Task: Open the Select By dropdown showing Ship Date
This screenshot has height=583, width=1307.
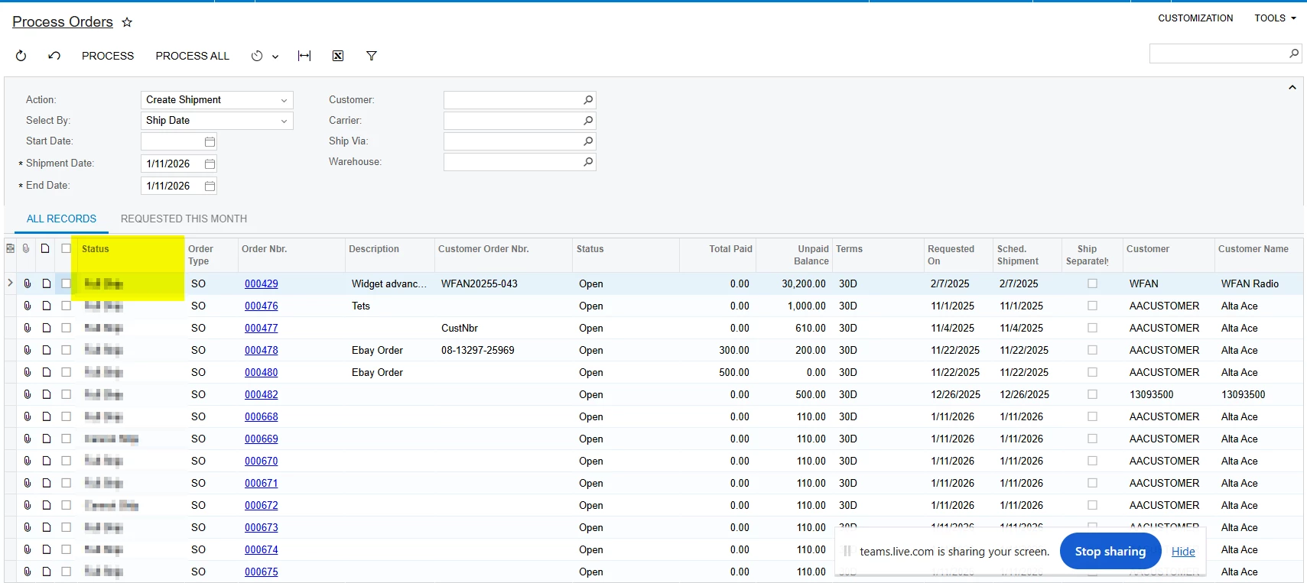Action: click(x=216, y=121)
